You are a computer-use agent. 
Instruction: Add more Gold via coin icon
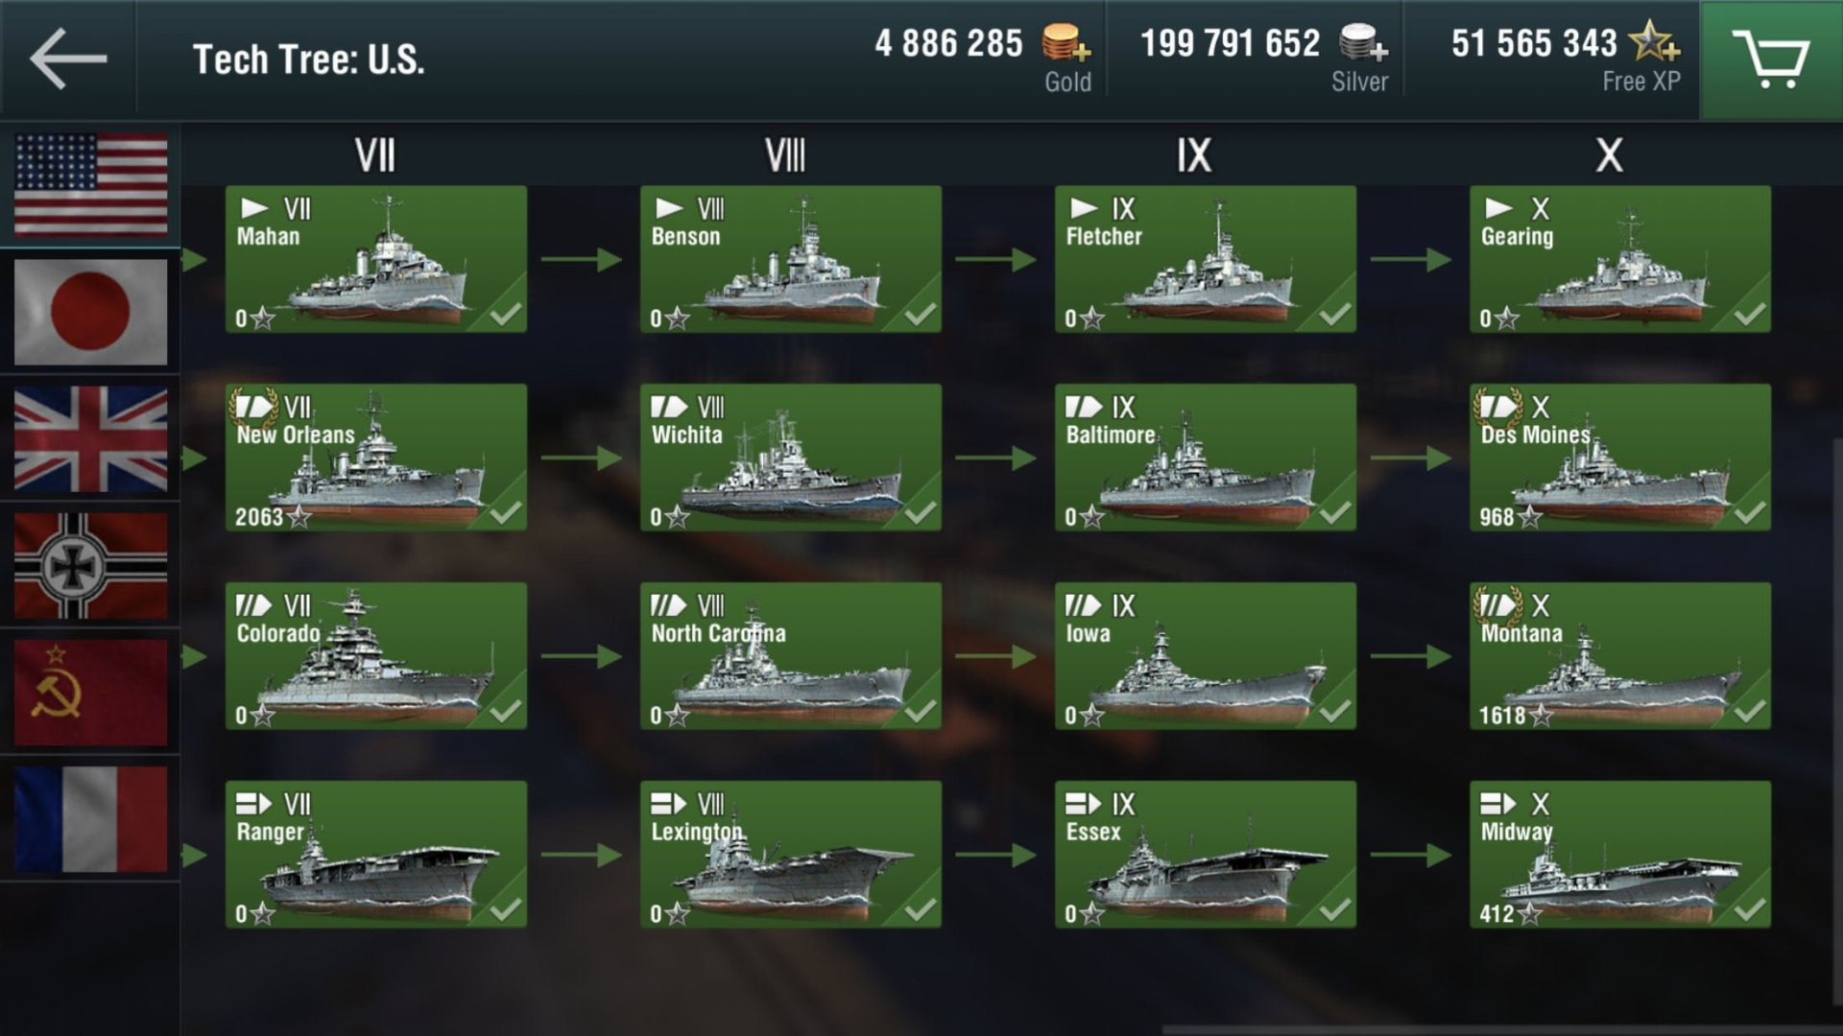click(x=1066, y=44)
